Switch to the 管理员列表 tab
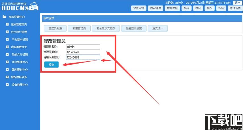 click(x=55, y=28)
